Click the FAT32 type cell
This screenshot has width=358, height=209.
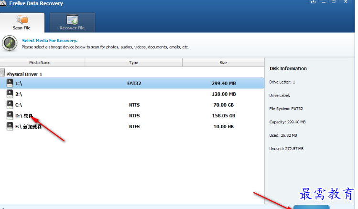(134, 83)
